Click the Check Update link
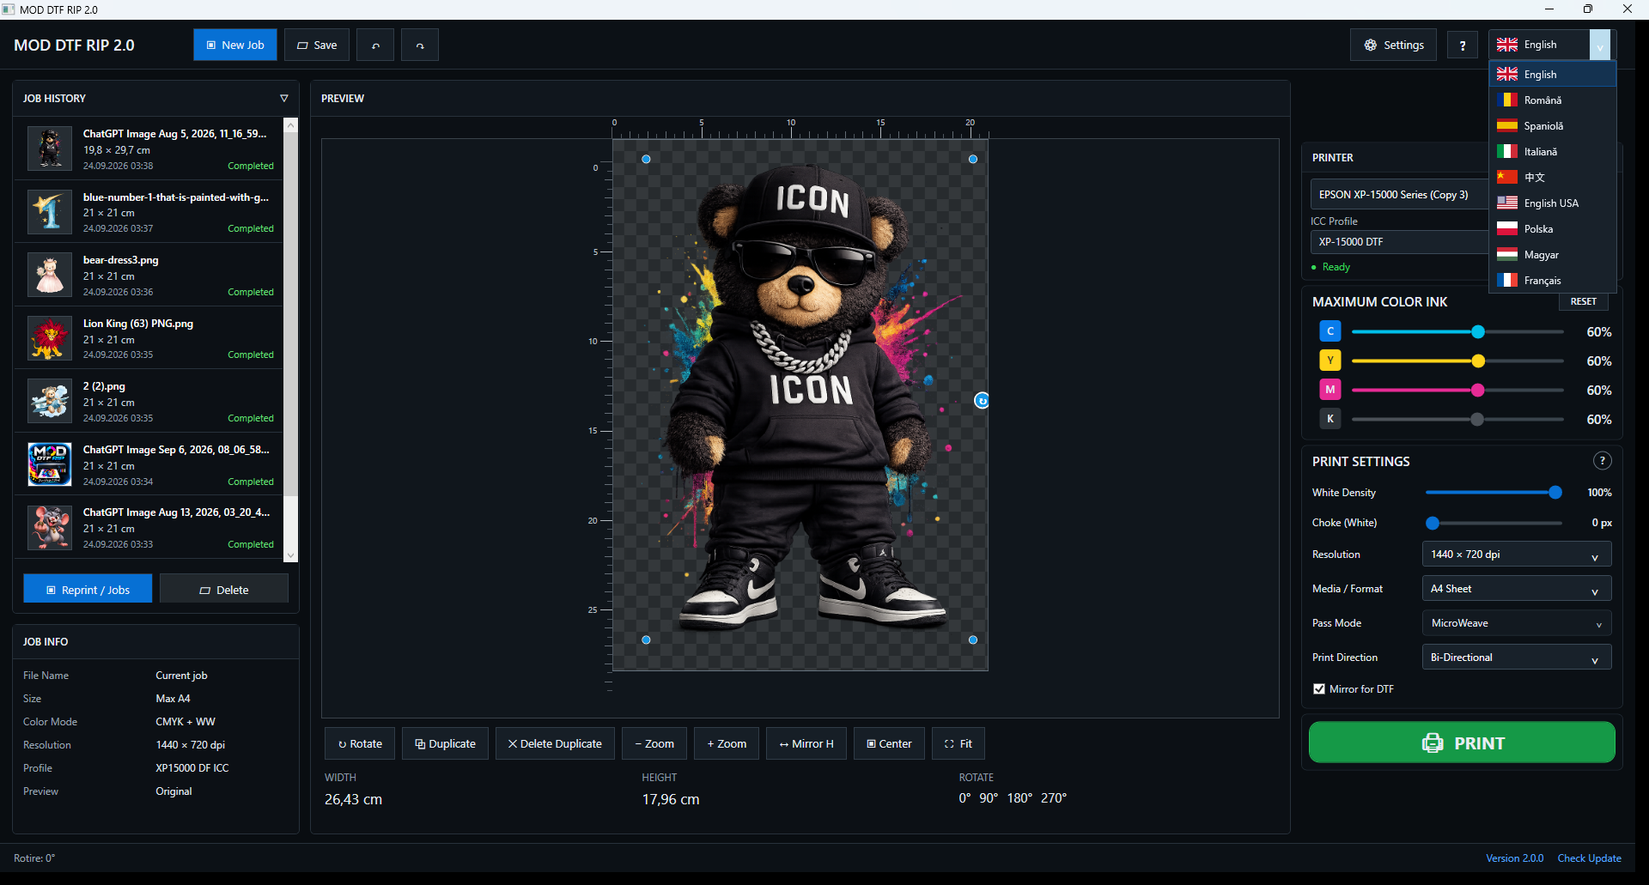This screenshot has height=885, width=1649. click(x=1589, y=858)
